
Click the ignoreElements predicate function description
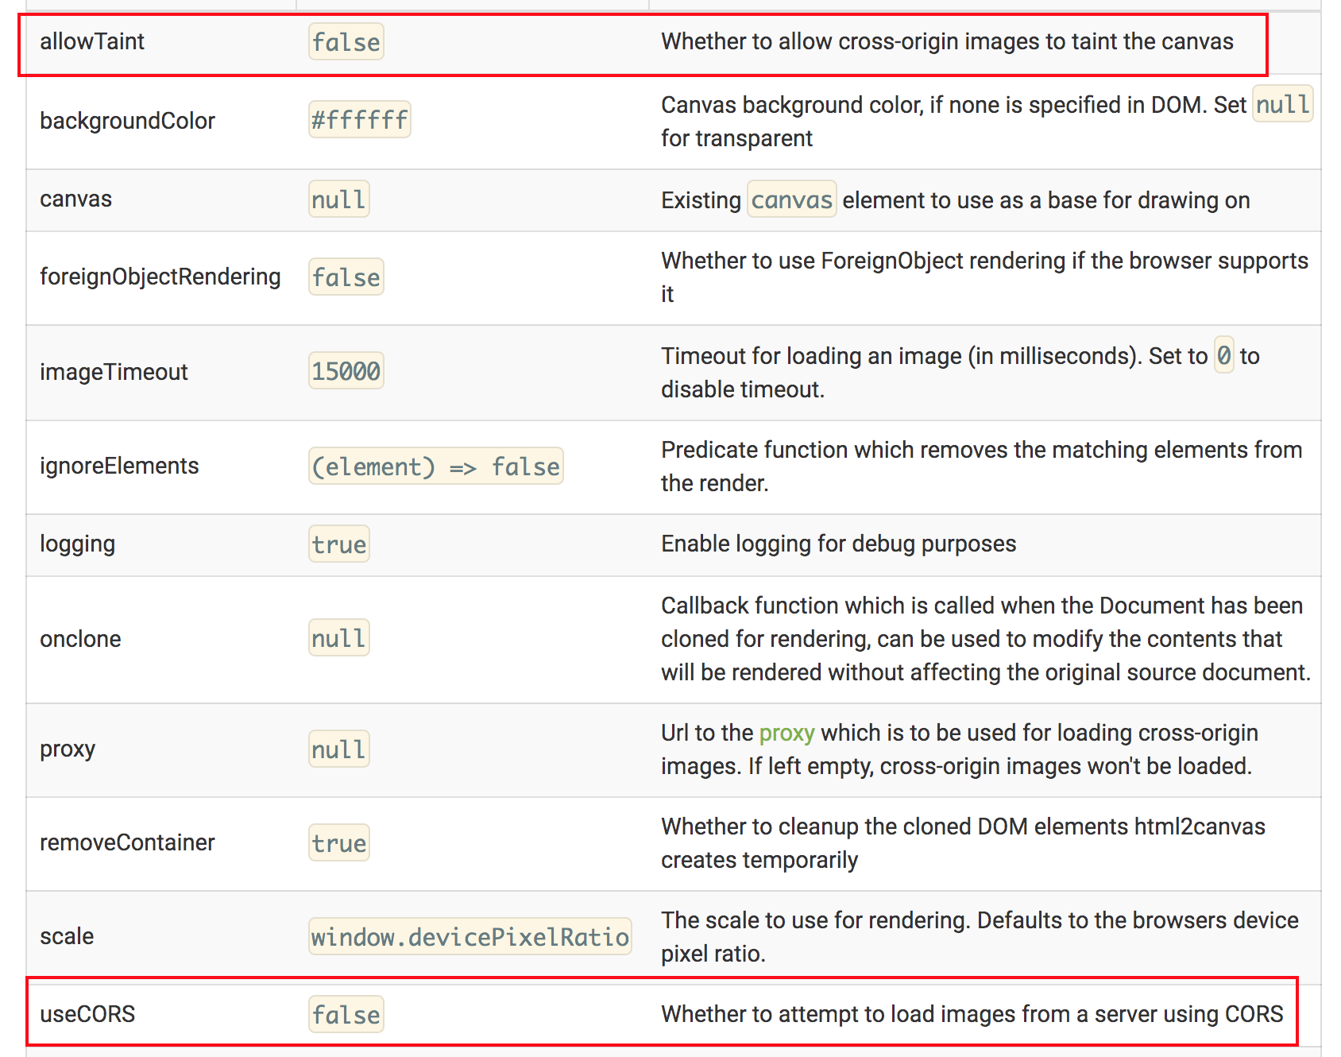(981, 467)
